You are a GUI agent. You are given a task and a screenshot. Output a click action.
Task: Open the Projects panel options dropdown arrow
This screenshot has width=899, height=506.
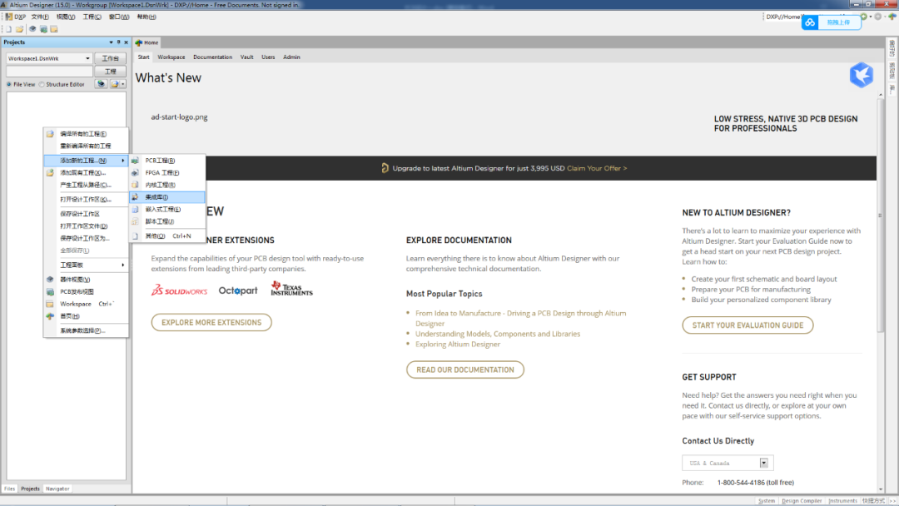[111, 42]
